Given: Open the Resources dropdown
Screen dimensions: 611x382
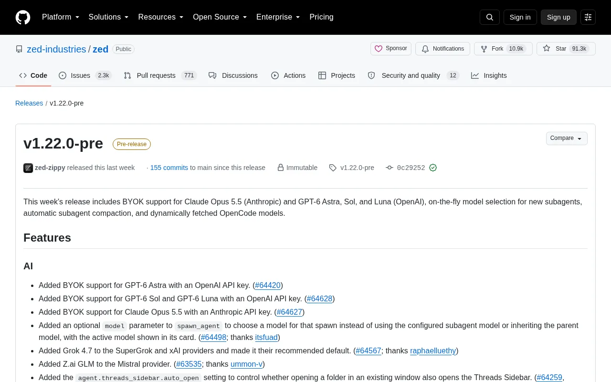Looking at the screenshot, I should (161, 17).
